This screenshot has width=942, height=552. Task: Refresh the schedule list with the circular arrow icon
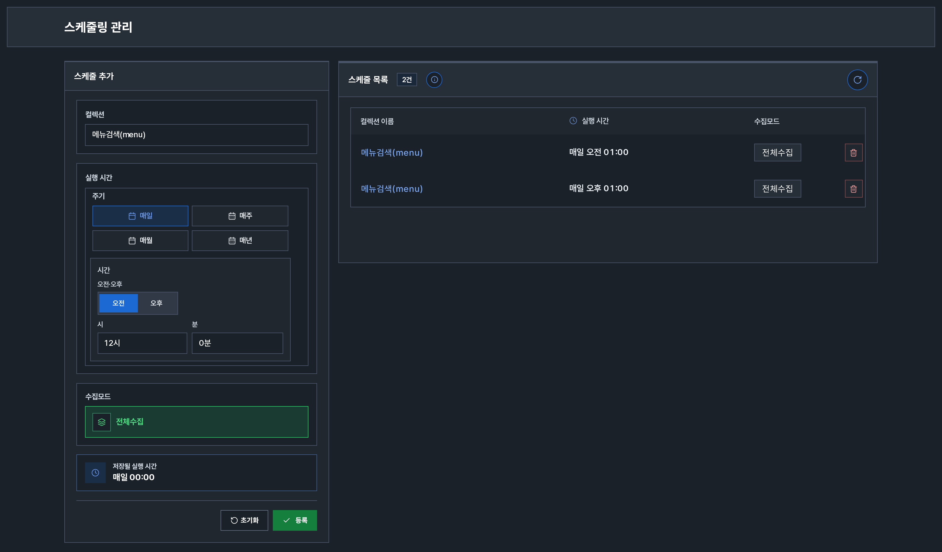(x=857, y=80)
